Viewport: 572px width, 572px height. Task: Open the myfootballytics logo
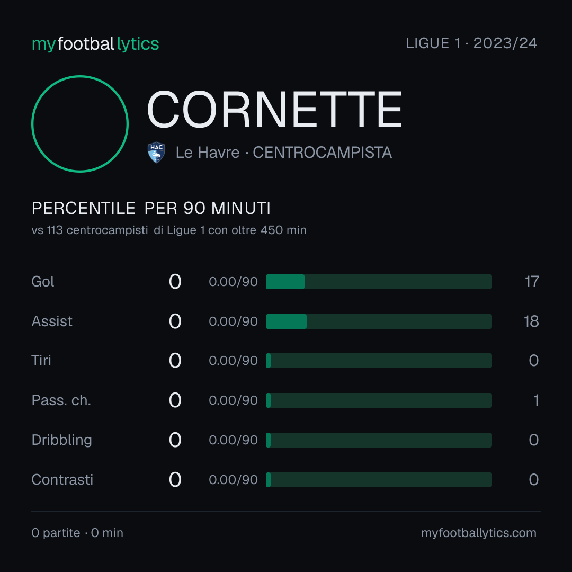pyautogui.click(x=95, y=44)
